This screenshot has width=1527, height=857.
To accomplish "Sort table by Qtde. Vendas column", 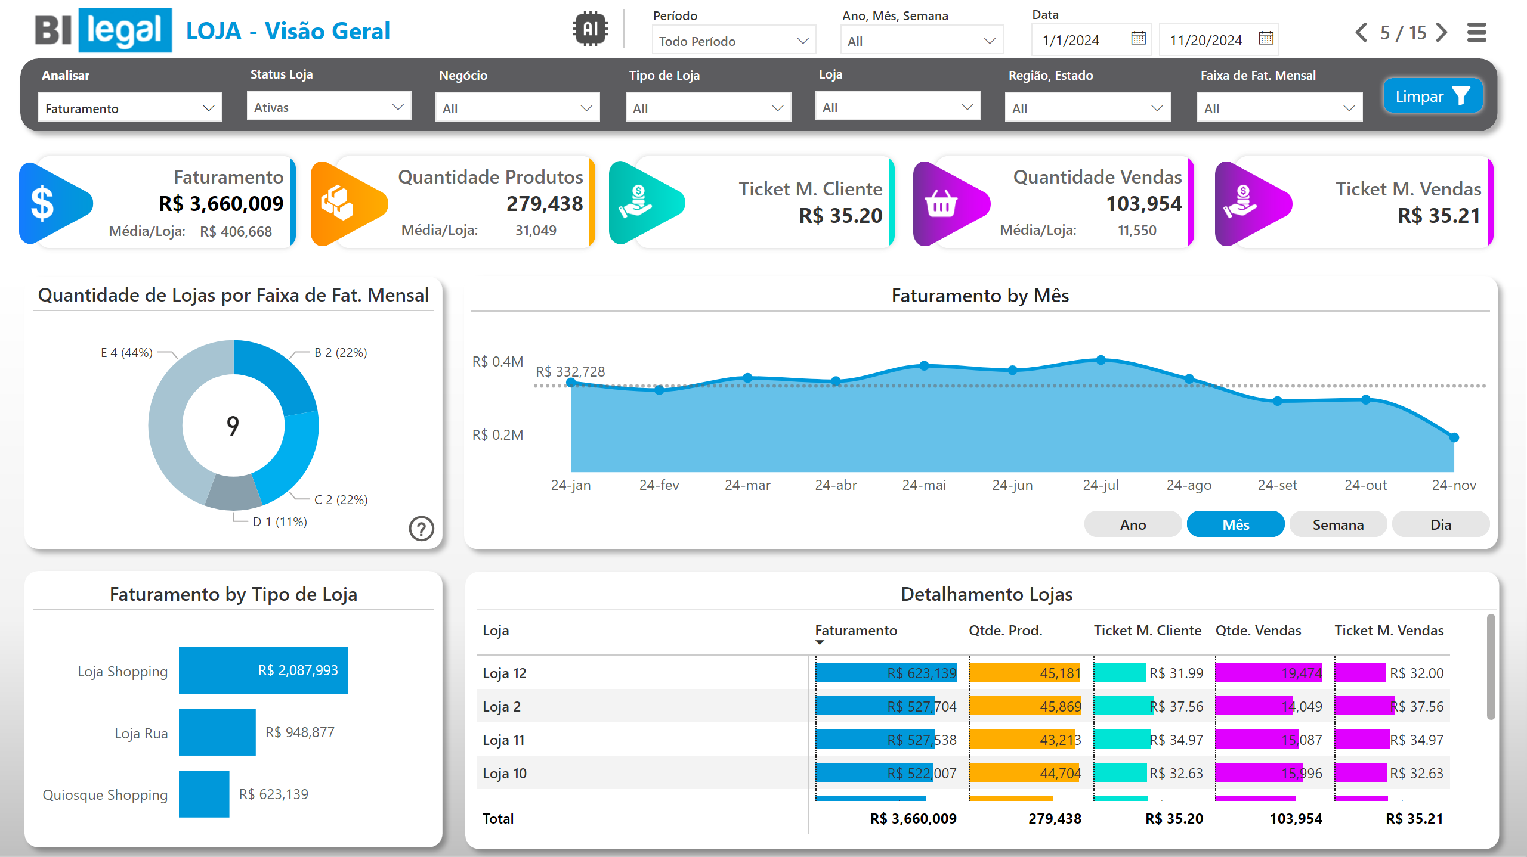I will (x=1258, y=631).
